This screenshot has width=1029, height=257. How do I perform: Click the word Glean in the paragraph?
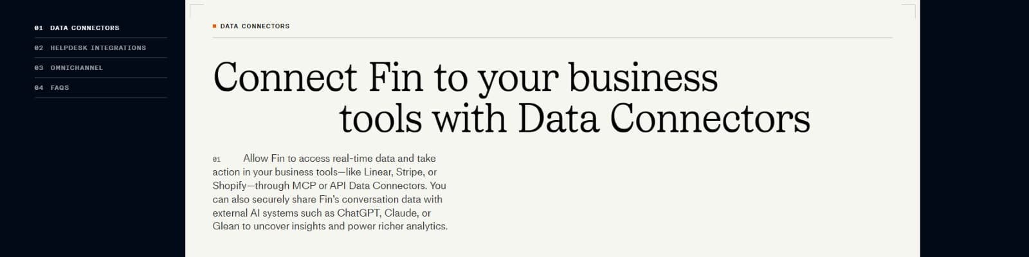point(226,226)
